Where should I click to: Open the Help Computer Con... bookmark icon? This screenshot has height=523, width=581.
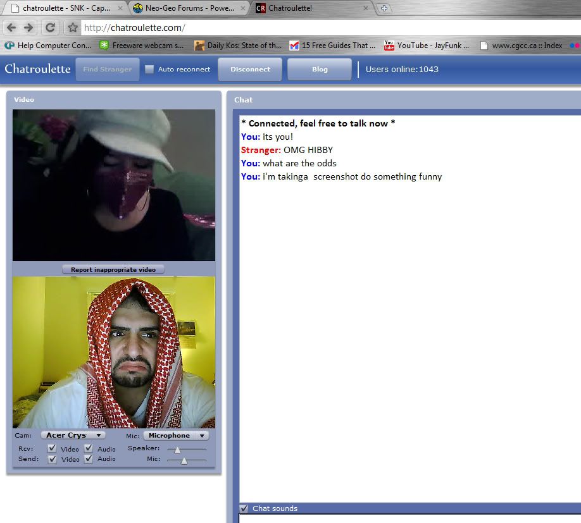click(x=9, y=45)
